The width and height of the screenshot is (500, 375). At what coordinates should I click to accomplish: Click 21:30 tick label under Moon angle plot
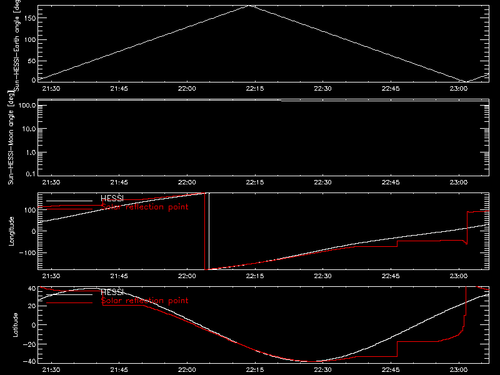(x=51, y=182)
